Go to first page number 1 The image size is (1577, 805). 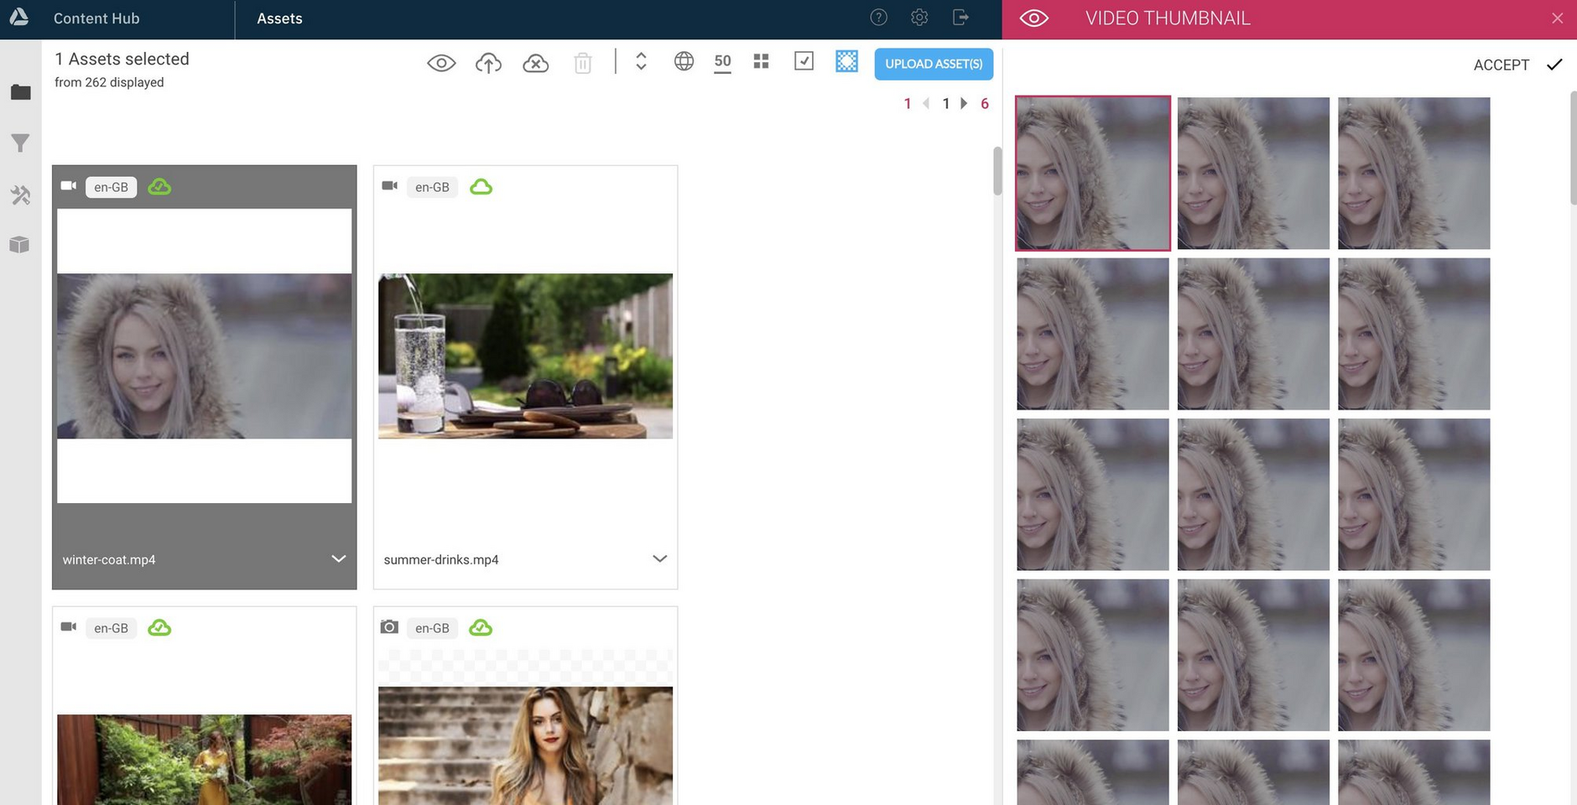(907, 103)
